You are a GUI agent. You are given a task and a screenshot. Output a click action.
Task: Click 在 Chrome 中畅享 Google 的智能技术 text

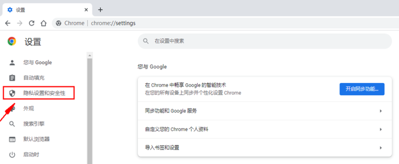coord(186,85)
